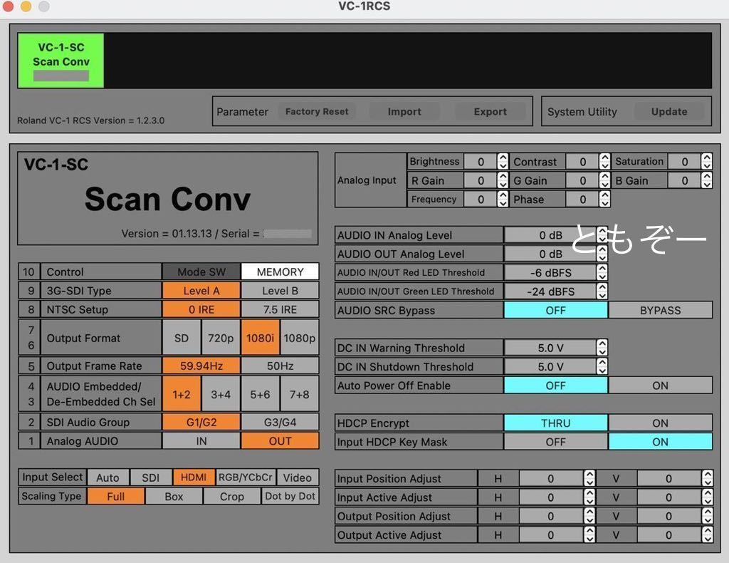Set NTSC Setup to 7.5 IRE
The height and width of the screenshot is (563, 729).
[280, 309]
